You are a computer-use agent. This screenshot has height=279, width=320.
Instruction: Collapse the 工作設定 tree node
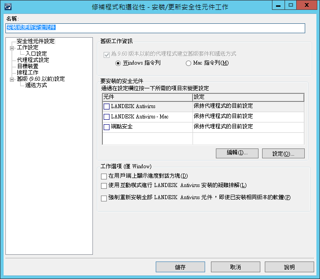coord(12,48)
